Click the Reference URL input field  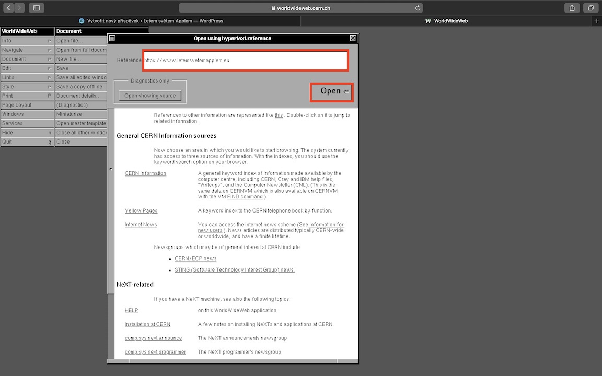coord(245,60)
